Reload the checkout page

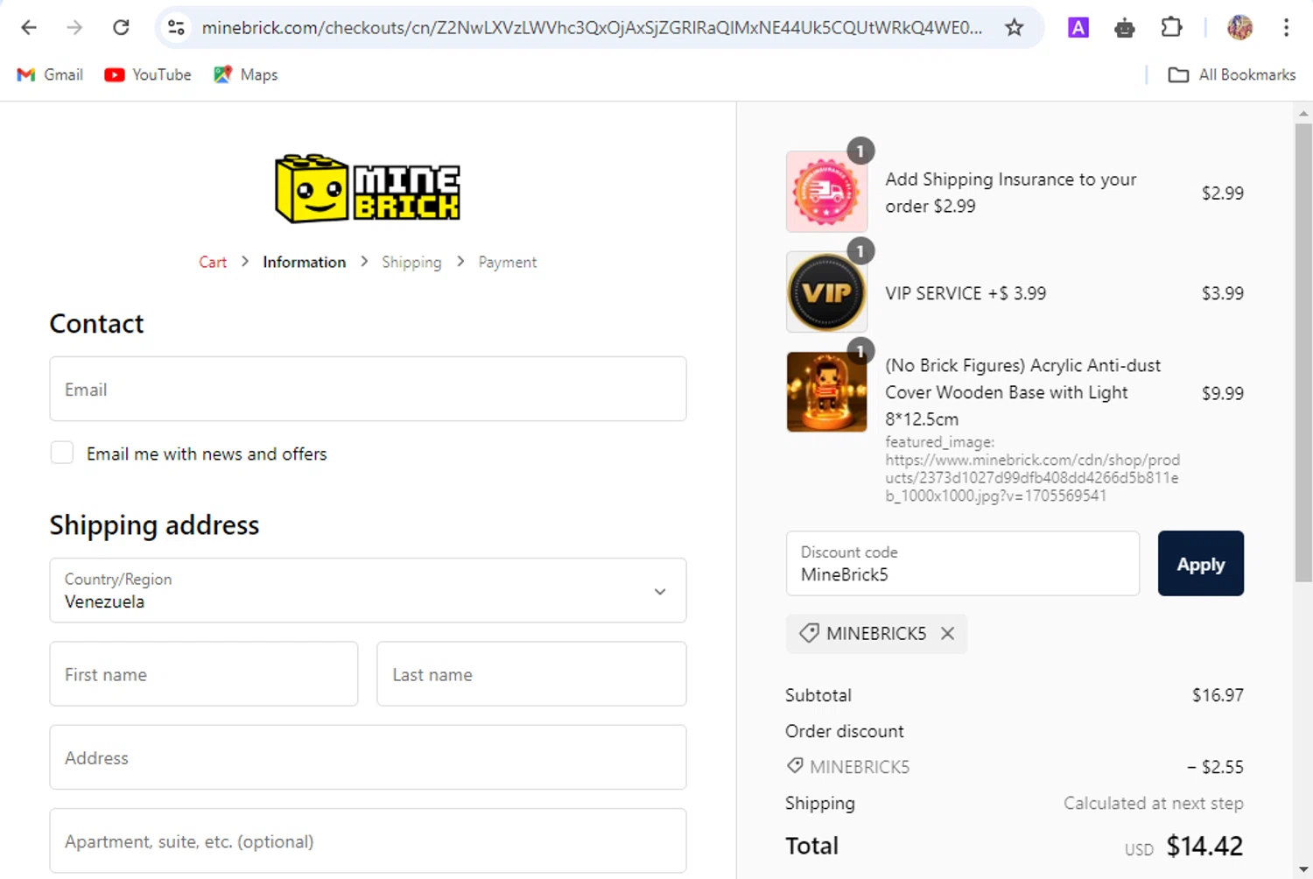point(121,28)
